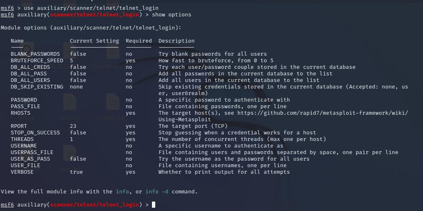Click the RPORT value 23
The width and height of the screenshot is (423, 211).
point(73,126)
